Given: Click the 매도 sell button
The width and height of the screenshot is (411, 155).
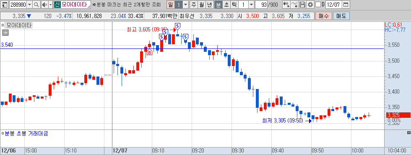Looking at the screenshot, I should pos(341,16).
